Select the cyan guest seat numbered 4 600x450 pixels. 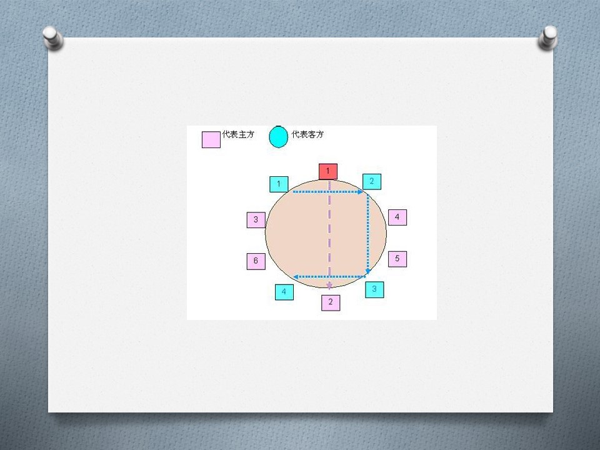coord(284,292)
